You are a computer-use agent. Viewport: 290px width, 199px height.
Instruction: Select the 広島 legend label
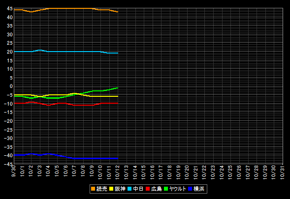156,189
